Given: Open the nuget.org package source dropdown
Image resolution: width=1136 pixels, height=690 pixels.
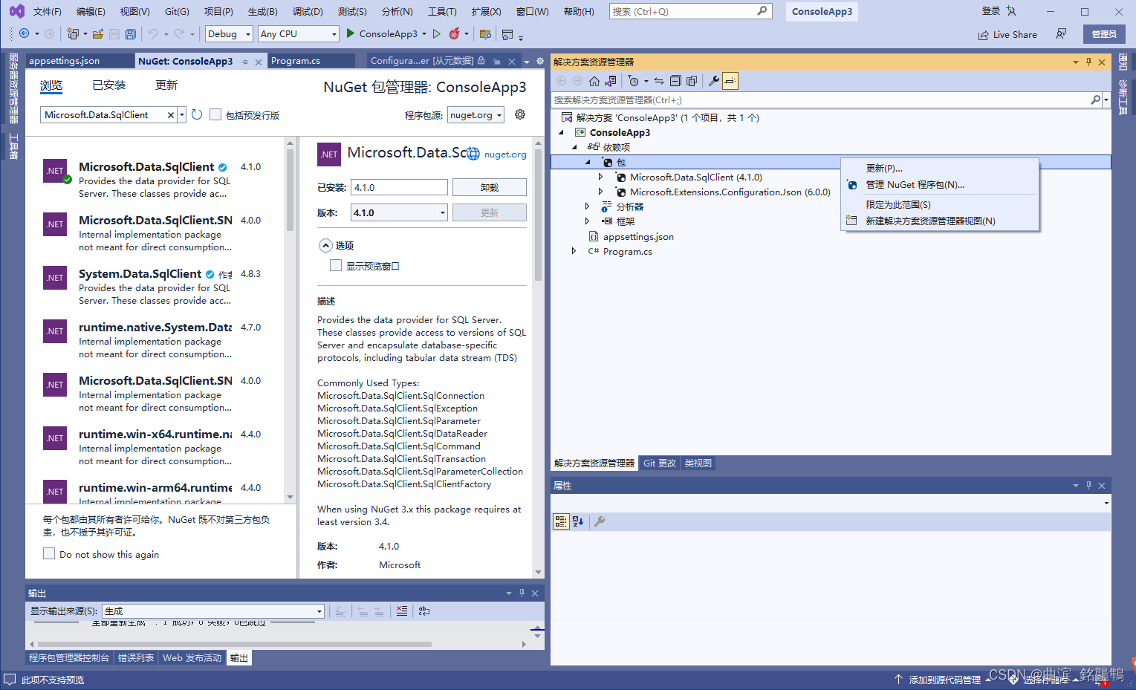Looking at the screenshot, I should click(476, 114).
